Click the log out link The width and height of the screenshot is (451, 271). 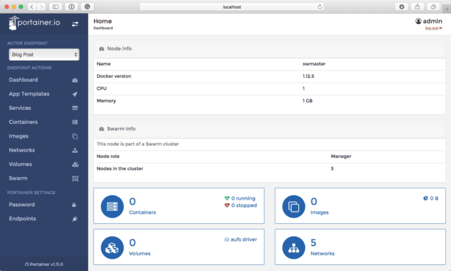(x=433, y=28)
